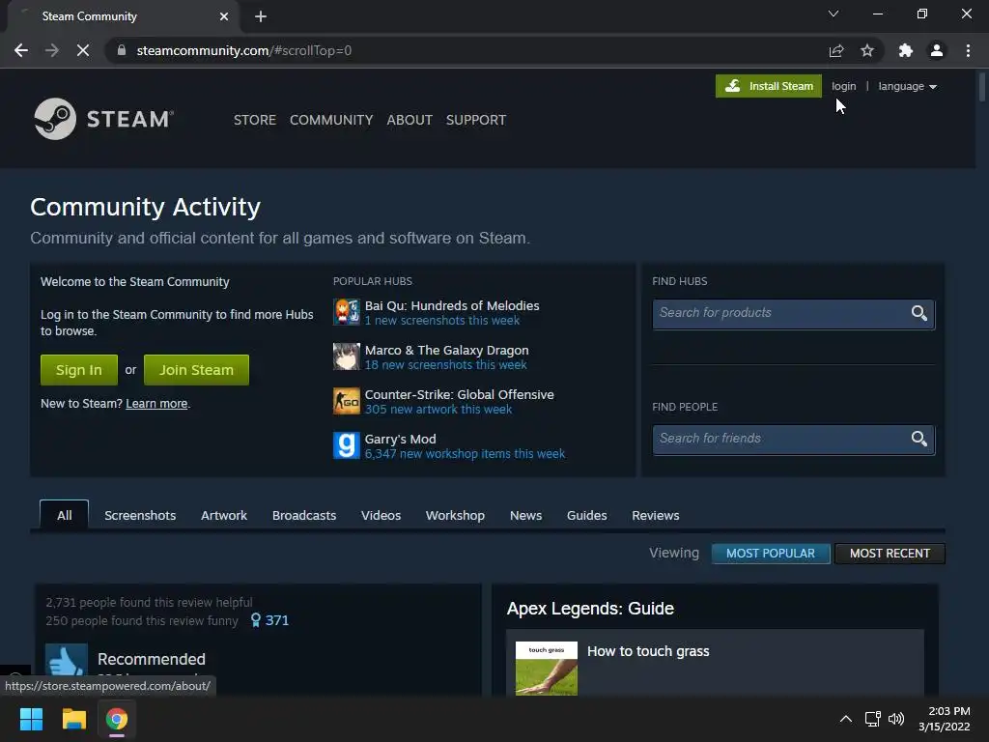Open How to touch grass guide
This screenshot has width=989, height=742.
(x=648, y=651)
